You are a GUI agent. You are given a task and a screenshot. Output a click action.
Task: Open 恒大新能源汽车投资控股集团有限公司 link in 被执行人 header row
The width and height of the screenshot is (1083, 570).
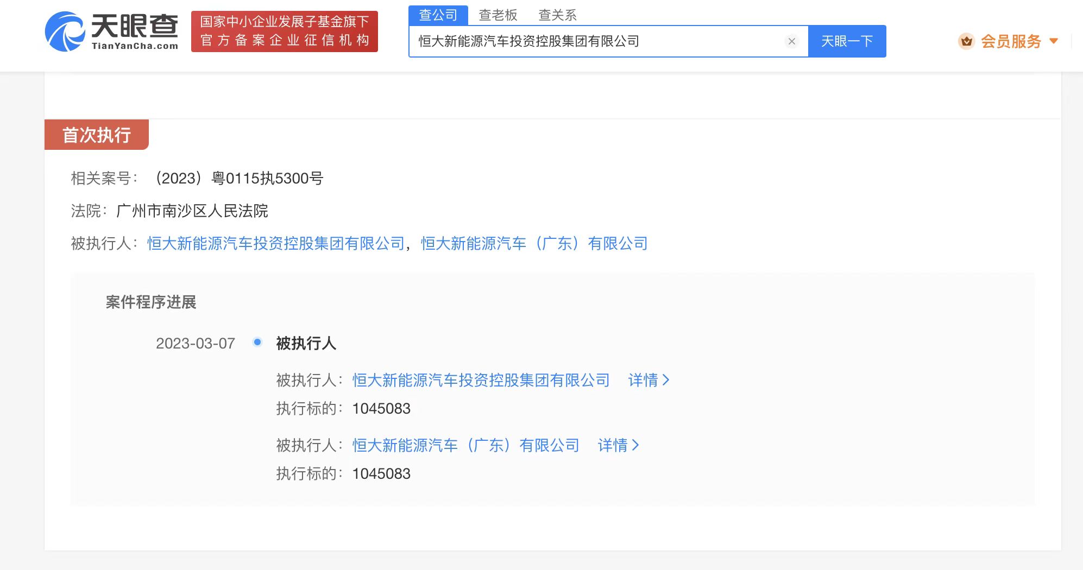[x=276, y=244]
